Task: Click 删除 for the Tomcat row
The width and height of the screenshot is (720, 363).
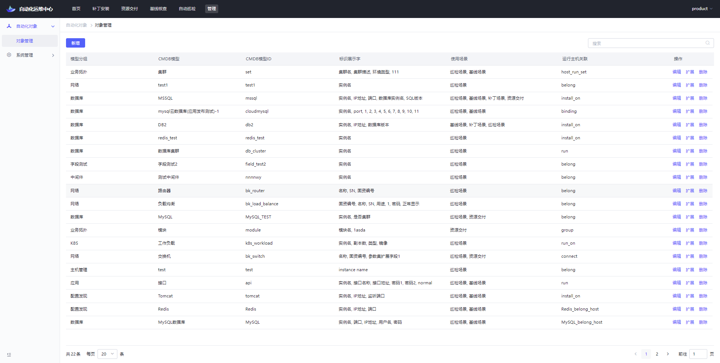Action: click(x=703, y=296)
